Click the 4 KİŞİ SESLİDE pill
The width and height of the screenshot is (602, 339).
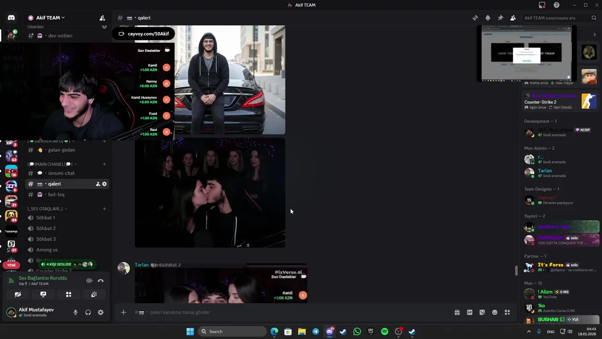pos(68,265)
